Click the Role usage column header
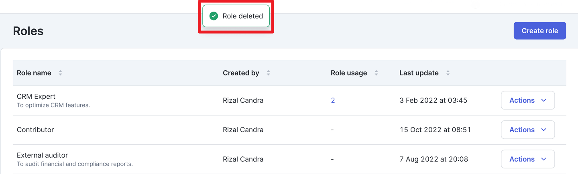This screenshot has width=578, height=174. tap(348, 73)
